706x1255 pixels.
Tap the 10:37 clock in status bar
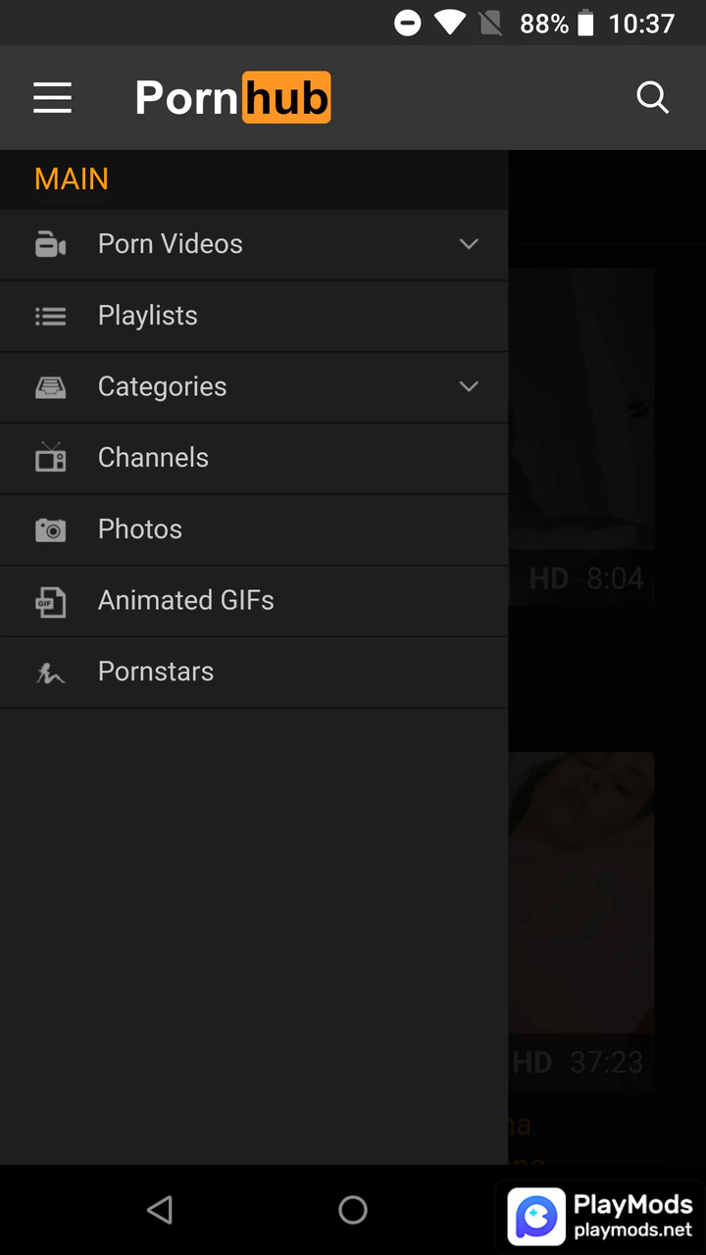[641, 24]
